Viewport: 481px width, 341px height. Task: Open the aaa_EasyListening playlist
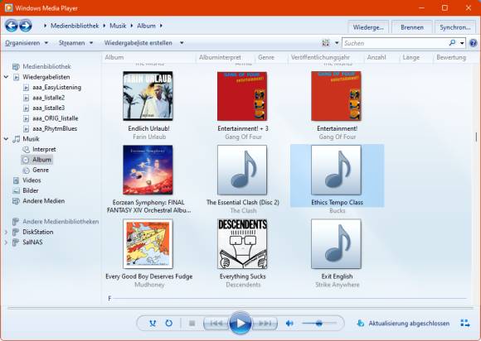click(56, 87)
